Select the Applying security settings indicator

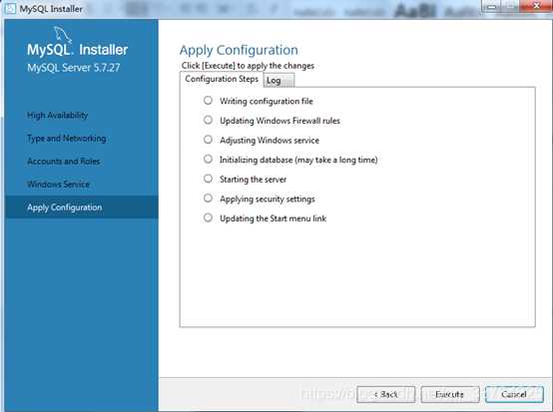(x=208, y=199)
